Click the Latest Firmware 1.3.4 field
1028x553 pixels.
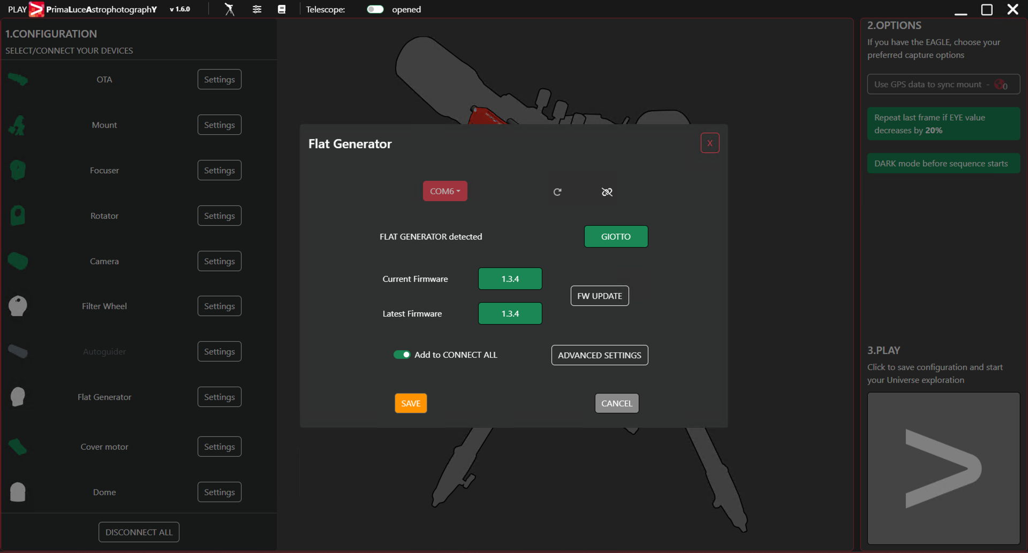point(510,313)
